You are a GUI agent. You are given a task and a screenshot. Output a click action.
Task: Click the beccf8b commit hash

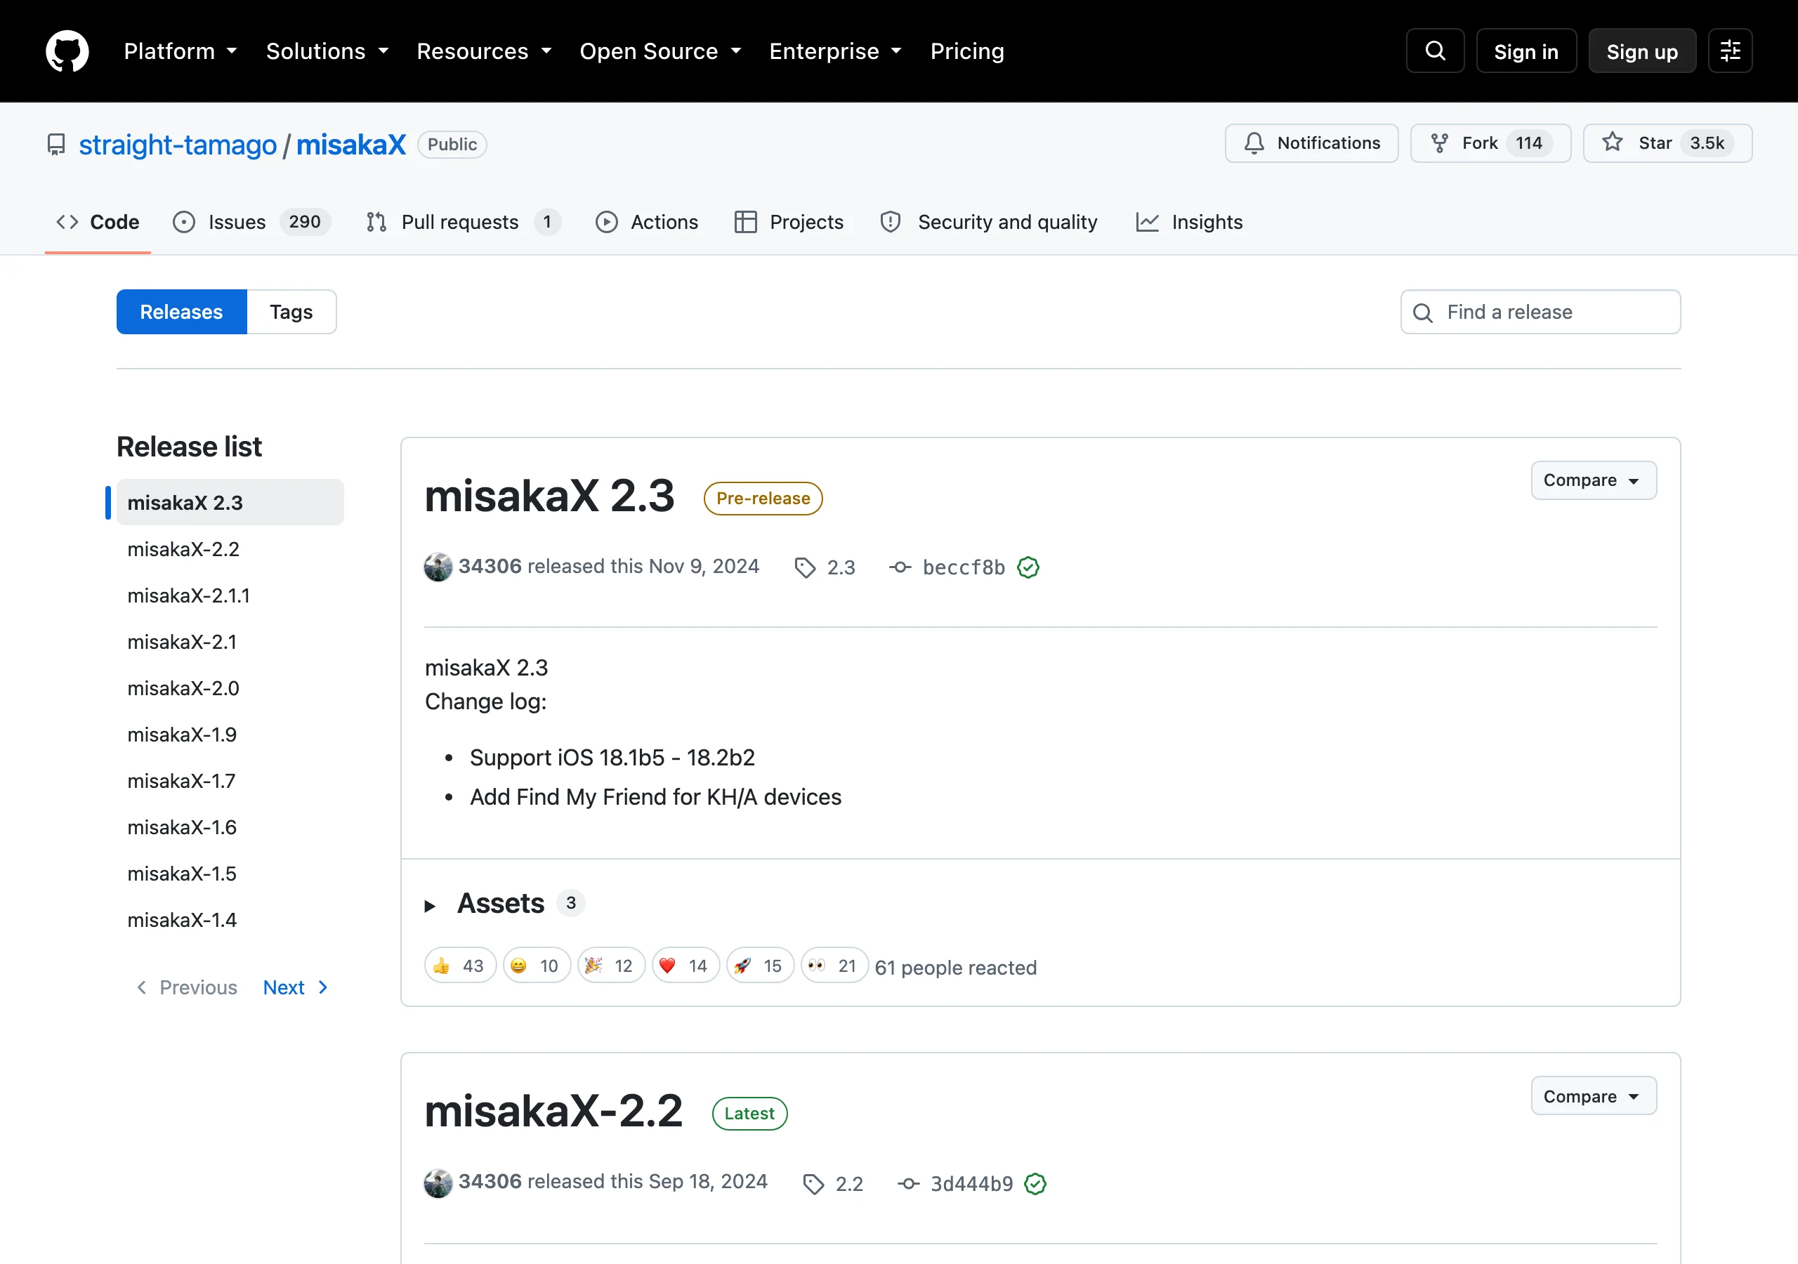click(963, 568)
